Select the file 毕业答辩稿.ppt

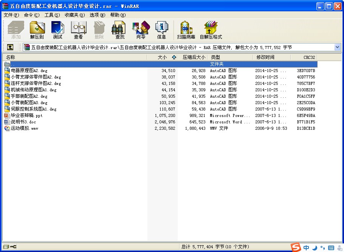click(x=26, y=115)
